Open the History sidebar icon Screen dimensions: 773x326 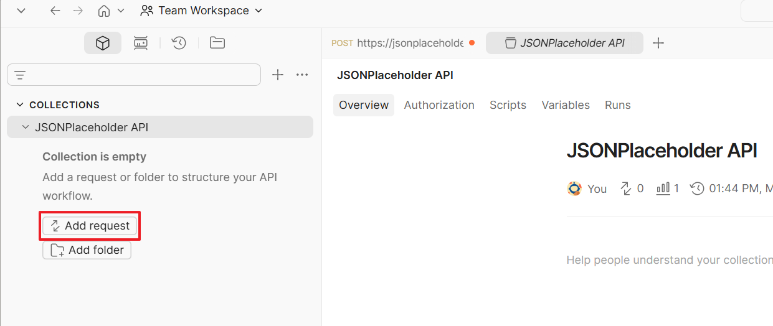coord(179,43)
